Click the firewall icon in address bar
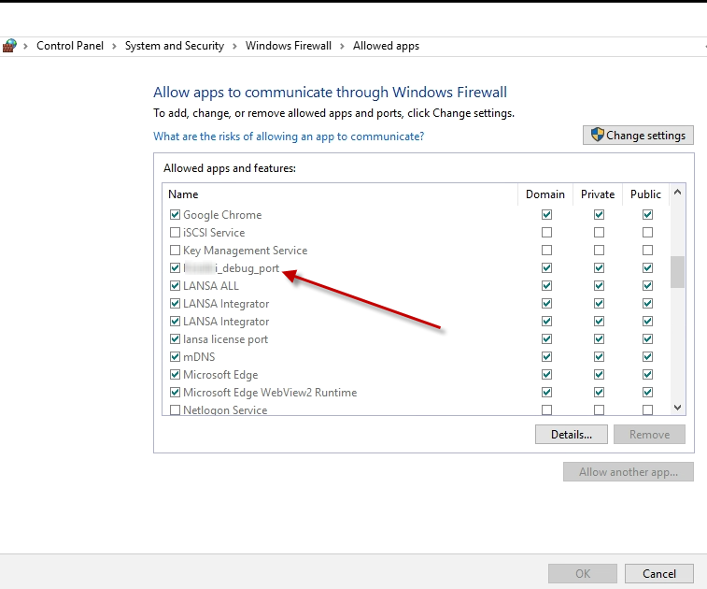The width and height of the screenshot is (707, 589). pyautogui.click(x=9, y=46)
